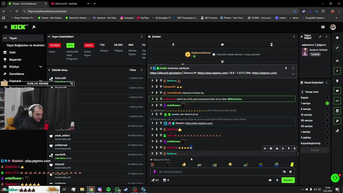Show more bookmarks overflow chevron
The width and height of the screenshot is (343, 193).
337,18
